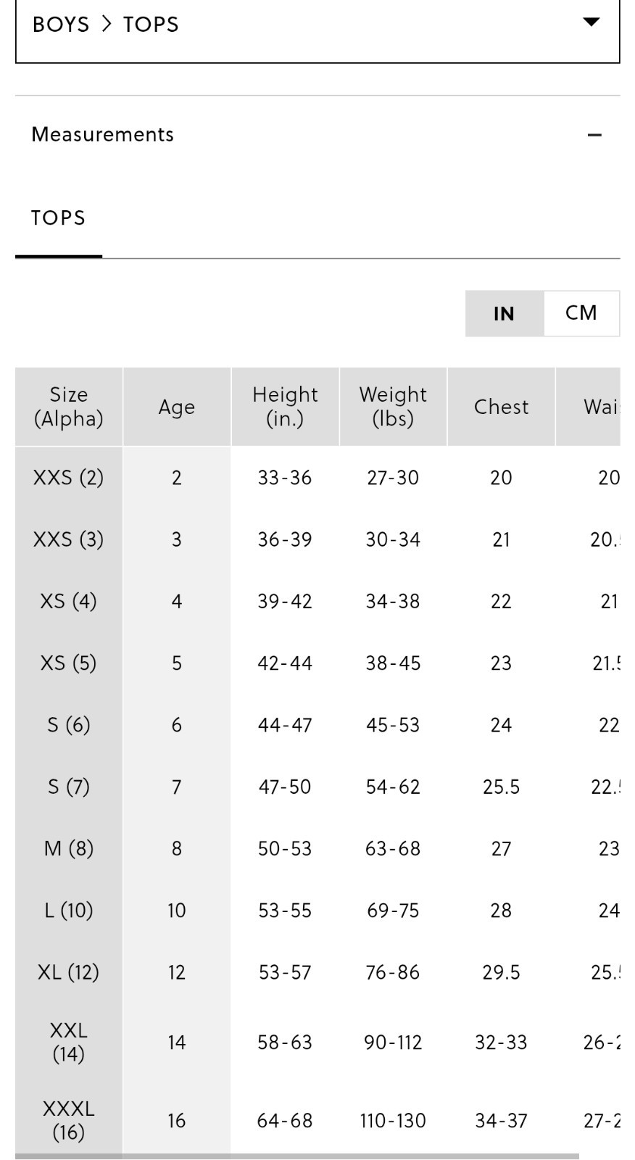Select the M (8) size row
The image size is (635, 1160).
(317, 848)
